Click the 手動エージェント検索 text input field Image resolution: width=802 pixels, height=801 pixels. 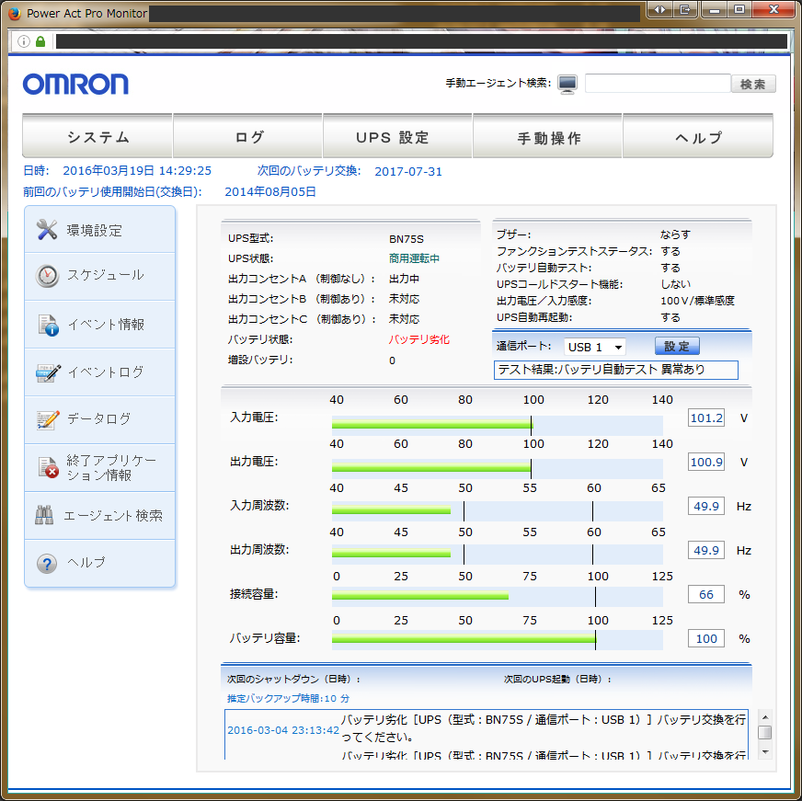658,84
